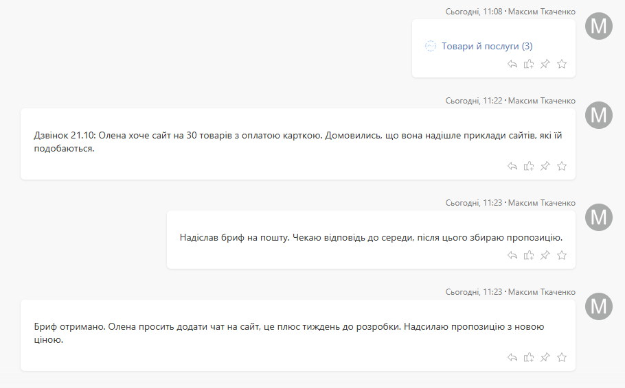This screenshot has height=388, width=625.
Task: Like the "Товари й послуги" message
Action: pyautogui.click(x=529, y=64)
